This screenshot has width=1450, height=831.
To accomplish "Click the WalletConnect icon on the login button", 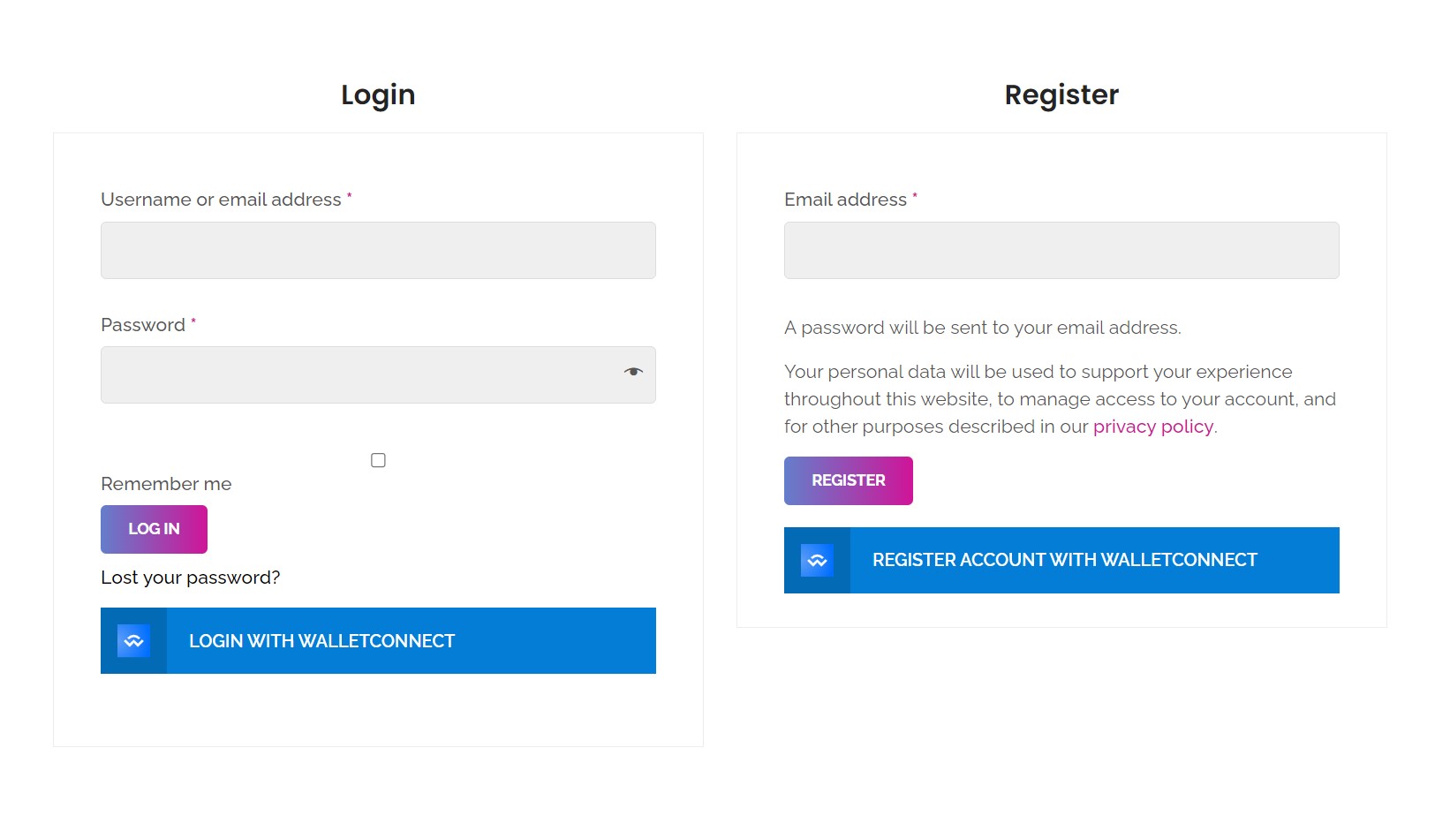I will [133, 640].
